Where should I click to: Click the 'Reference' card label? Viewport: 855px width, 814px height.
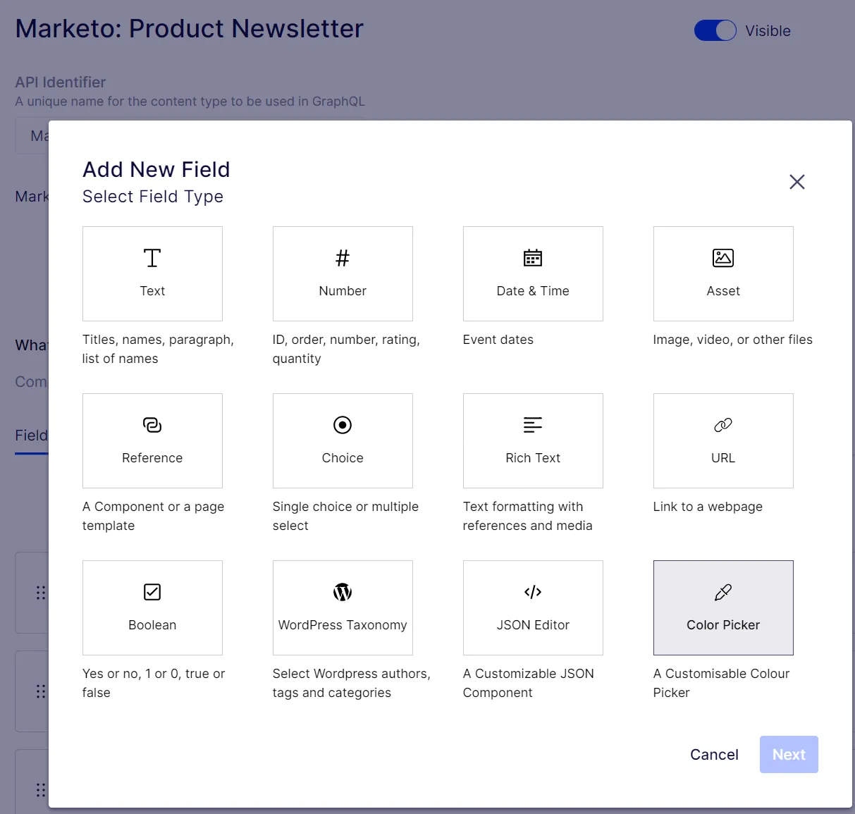tap(152, 458)
